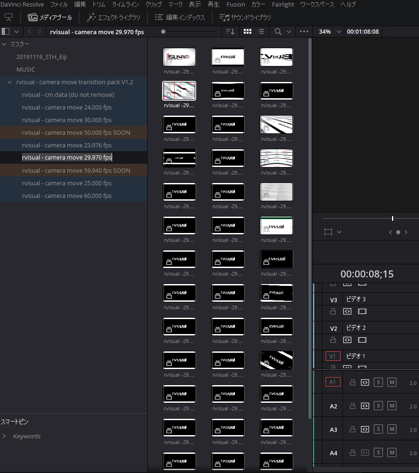Image resolution: width=419 pixels, height=473 pixels.
Task: Click the workspace monitor icon at top left
Action: 9,17
